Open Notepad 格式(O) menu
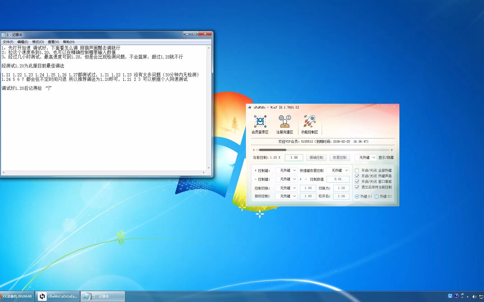484x302 pixels. [x=38, y=42]
